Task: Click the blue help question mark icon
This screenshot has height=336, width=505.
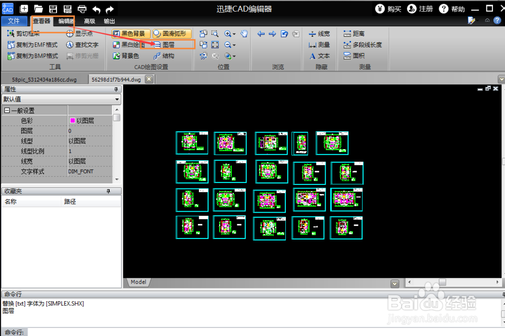Action: click(497, 20)
